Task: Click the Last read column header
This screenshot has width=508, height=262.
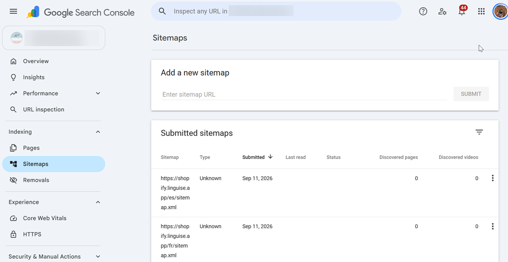Action: (295, 158)
